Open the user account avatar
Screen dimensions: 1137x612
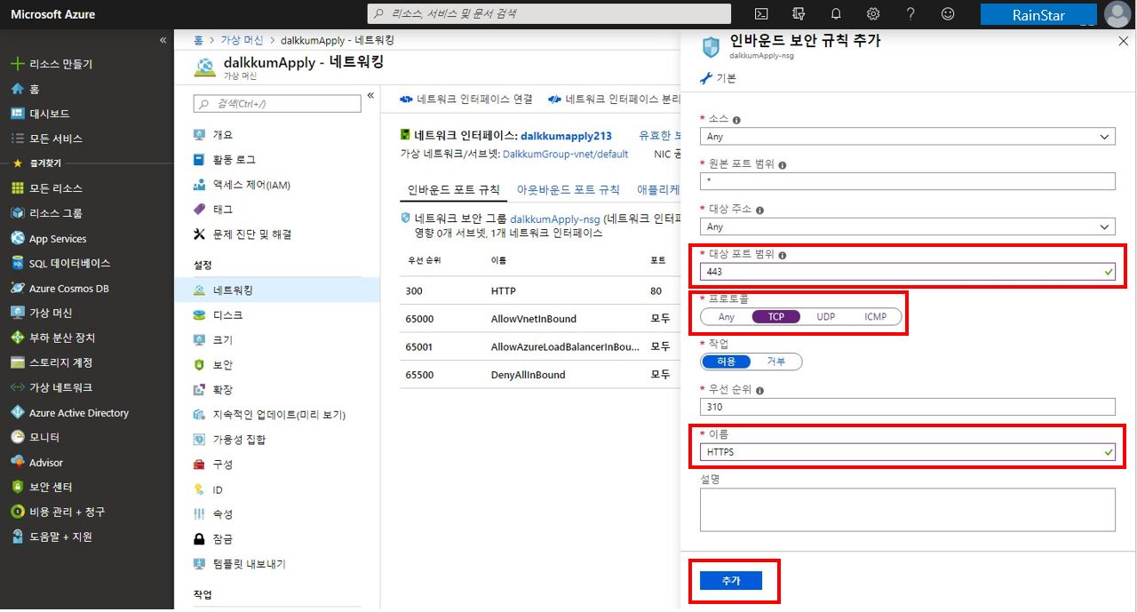tap(1117, 14)
